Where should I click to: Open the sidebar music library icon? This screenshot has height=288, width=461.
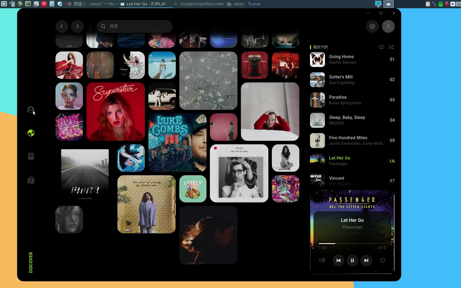[x=31, y=180]
